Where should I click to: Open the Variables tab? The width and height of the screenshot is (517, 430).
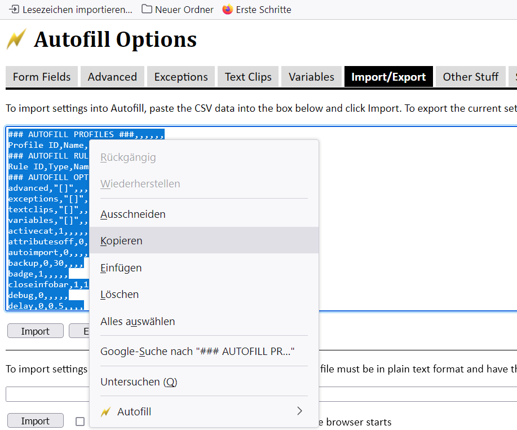coord(311,77)
